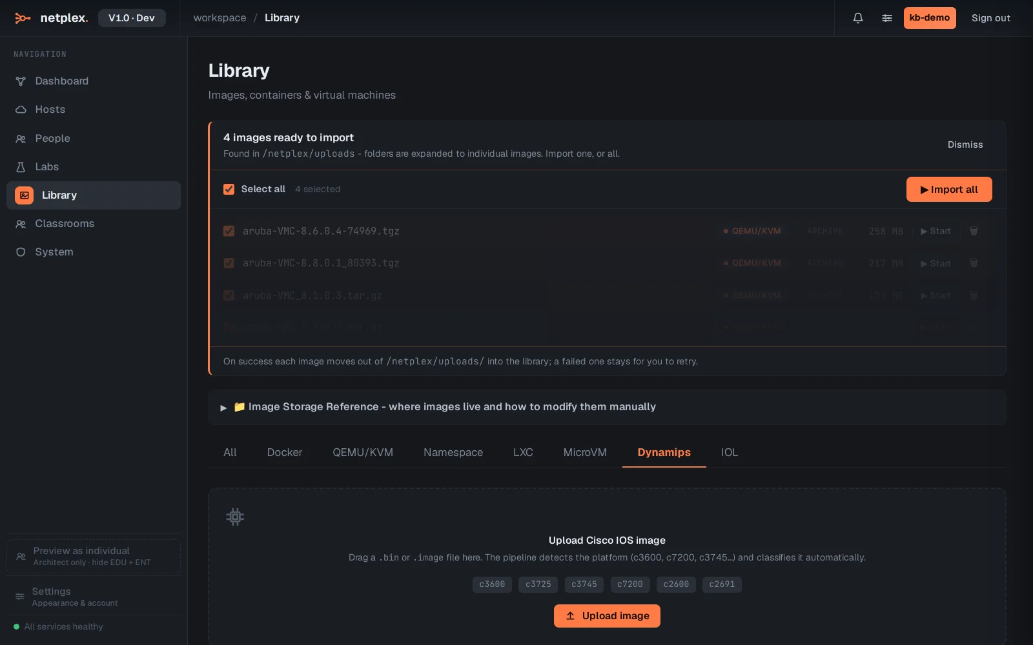Click the c7200 platform chip

pyautogui.click(x=630, y=584)
